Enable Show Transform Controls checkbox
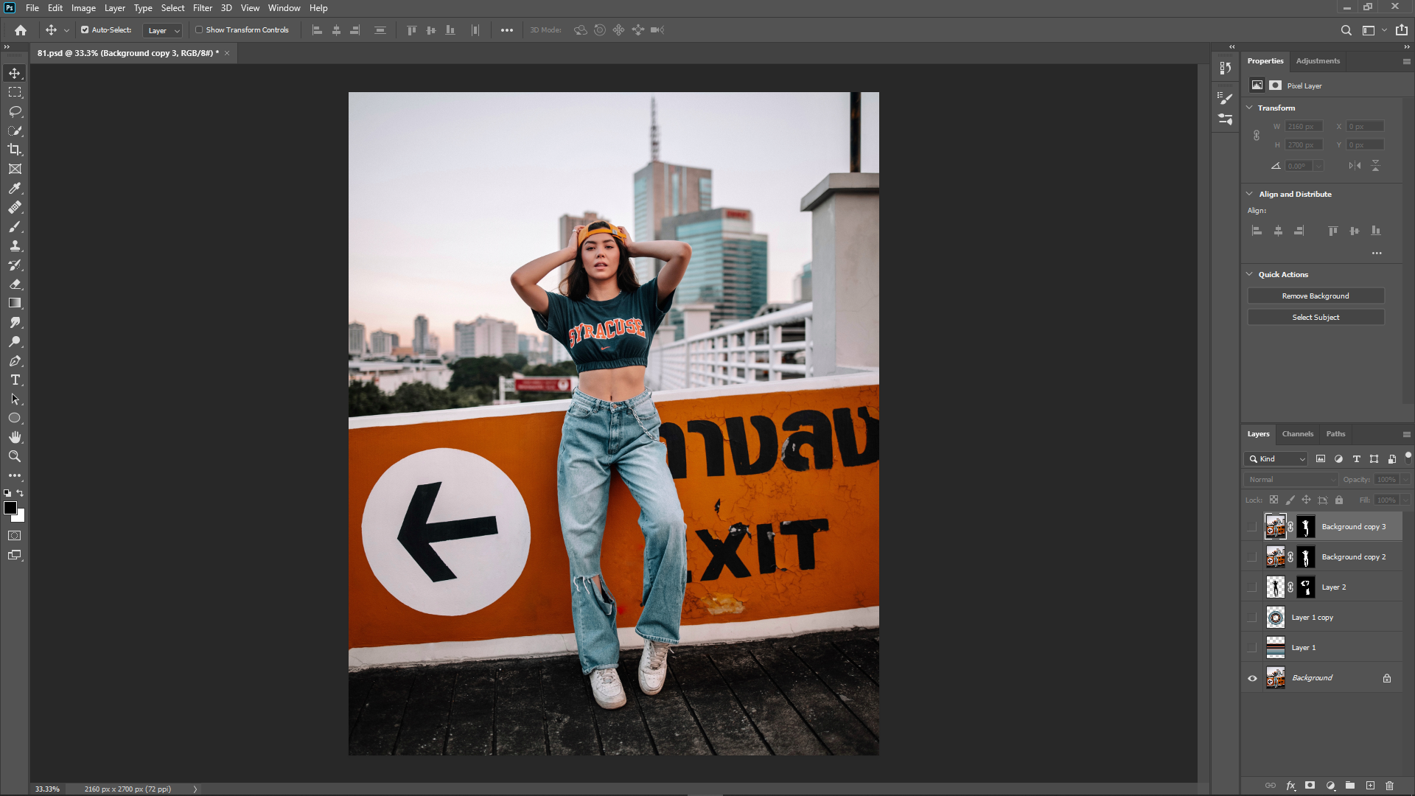 (199, 30)
